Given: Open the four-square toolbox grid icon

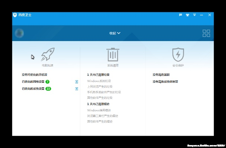Looking at the screenshot, I should tap(206, 34).
